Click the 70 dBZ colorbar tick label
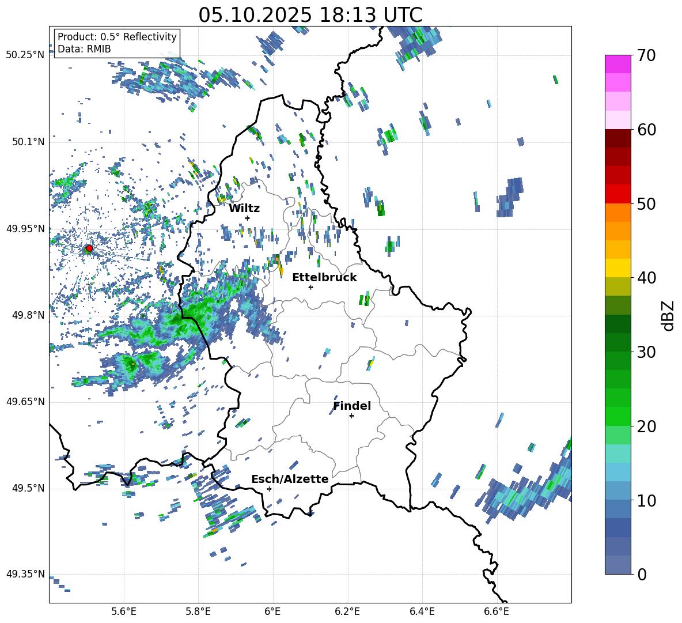The height and width of the screenshot is (623, 682). (x=646, y=56)
